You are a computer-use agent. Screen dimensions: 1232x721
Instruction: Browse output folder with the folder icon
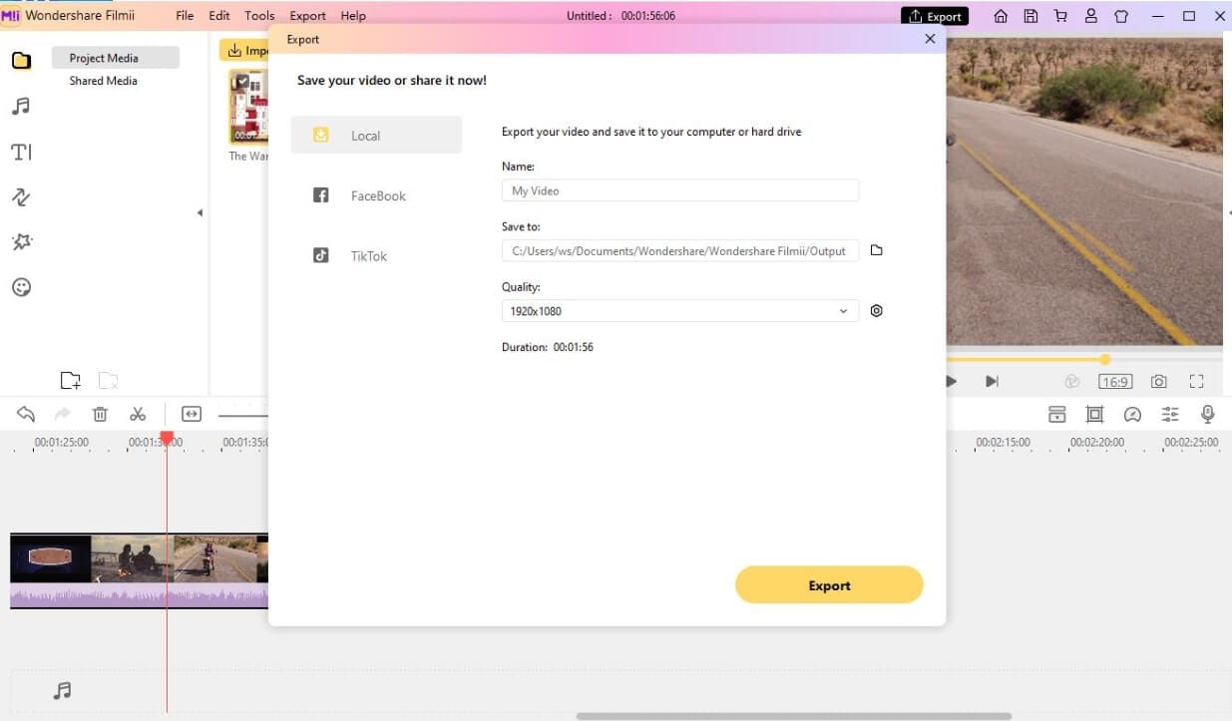876,250
